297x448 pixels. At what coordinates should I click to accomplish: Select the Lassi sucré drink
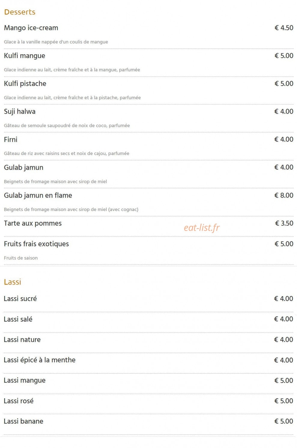[20, 299]
